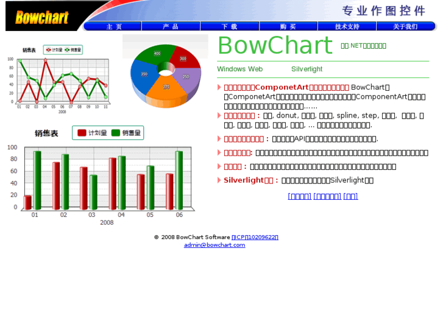Screen dimensions: 443x332
Task: Click the large green BowChart heading
Action: [275, 45]
